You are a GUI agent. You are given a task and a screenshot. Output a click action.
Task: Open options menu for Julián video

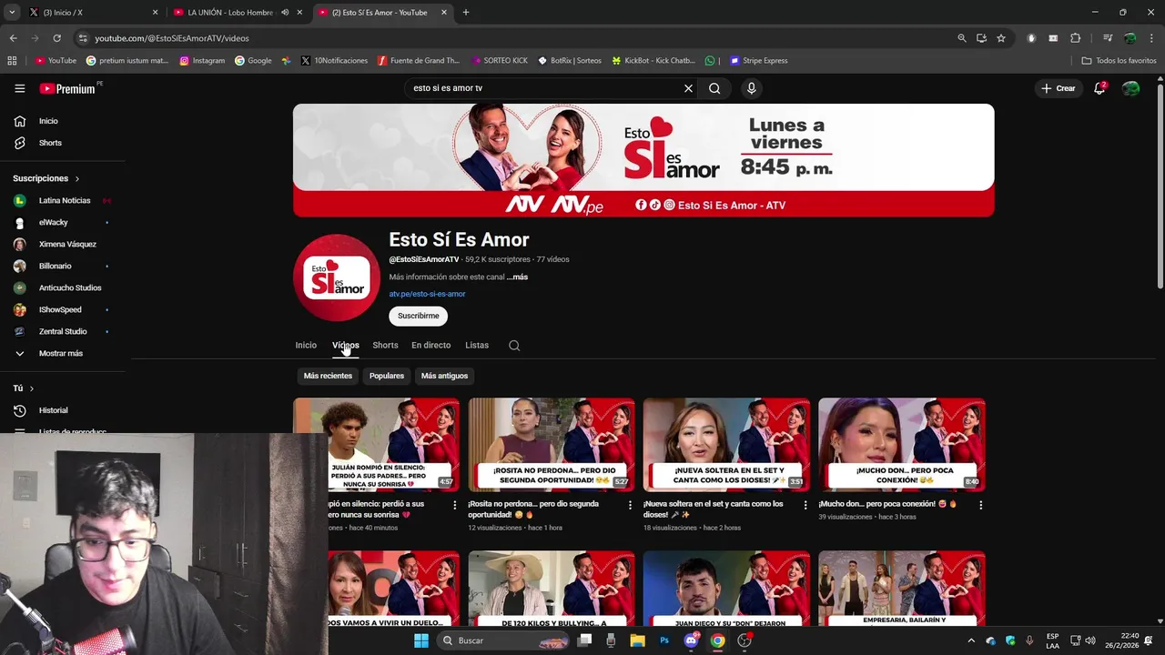coord(455,505)
